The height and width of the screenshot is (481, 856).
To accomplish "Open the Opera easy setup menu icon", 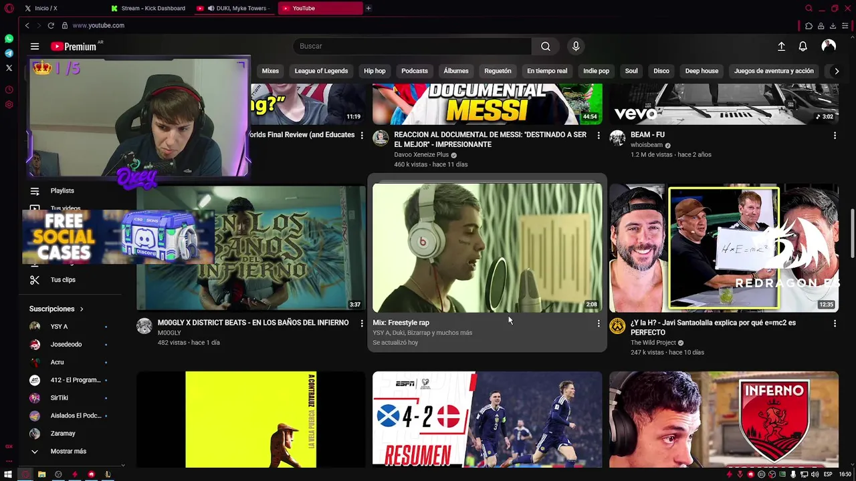I will pyautogui.click(x=845, y=25).
